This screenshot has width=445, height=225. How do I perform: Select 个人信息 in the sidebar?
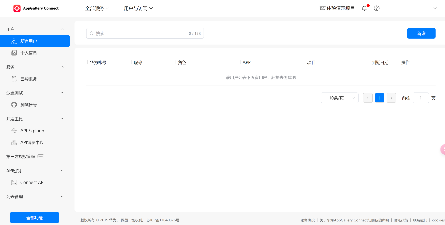(35, 53)
